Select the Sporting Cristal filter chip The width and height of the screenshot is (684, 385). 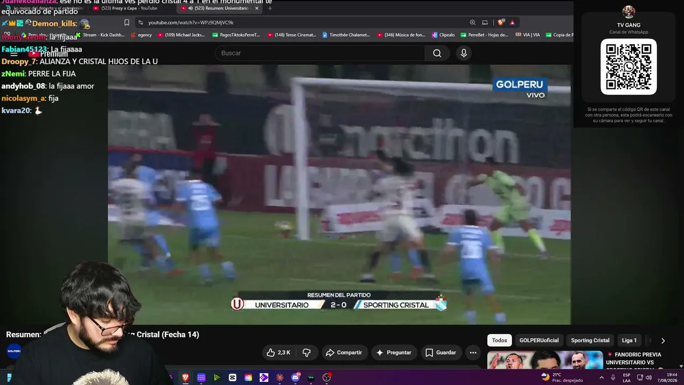coord(590,341)
